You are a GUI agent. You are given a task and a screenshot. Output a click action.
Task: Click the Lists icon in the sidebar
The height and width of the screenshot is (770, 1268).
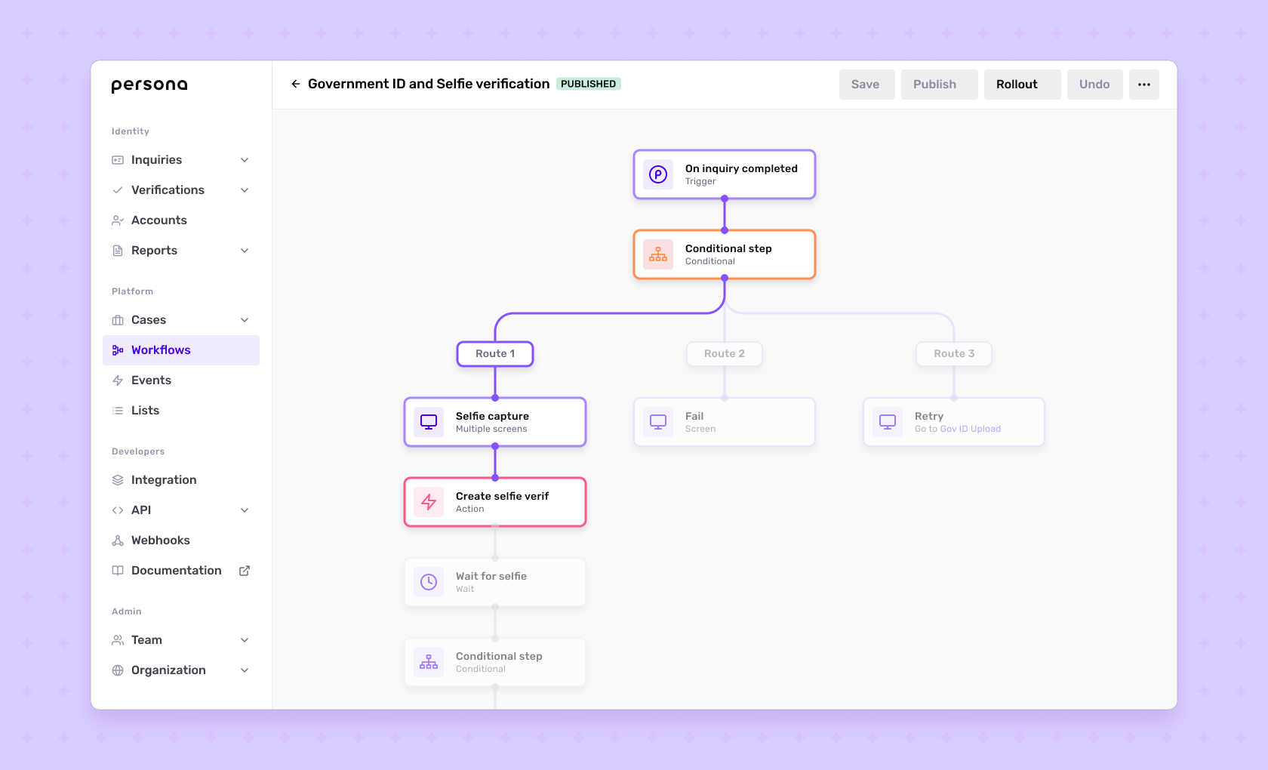tap(118, 410)
